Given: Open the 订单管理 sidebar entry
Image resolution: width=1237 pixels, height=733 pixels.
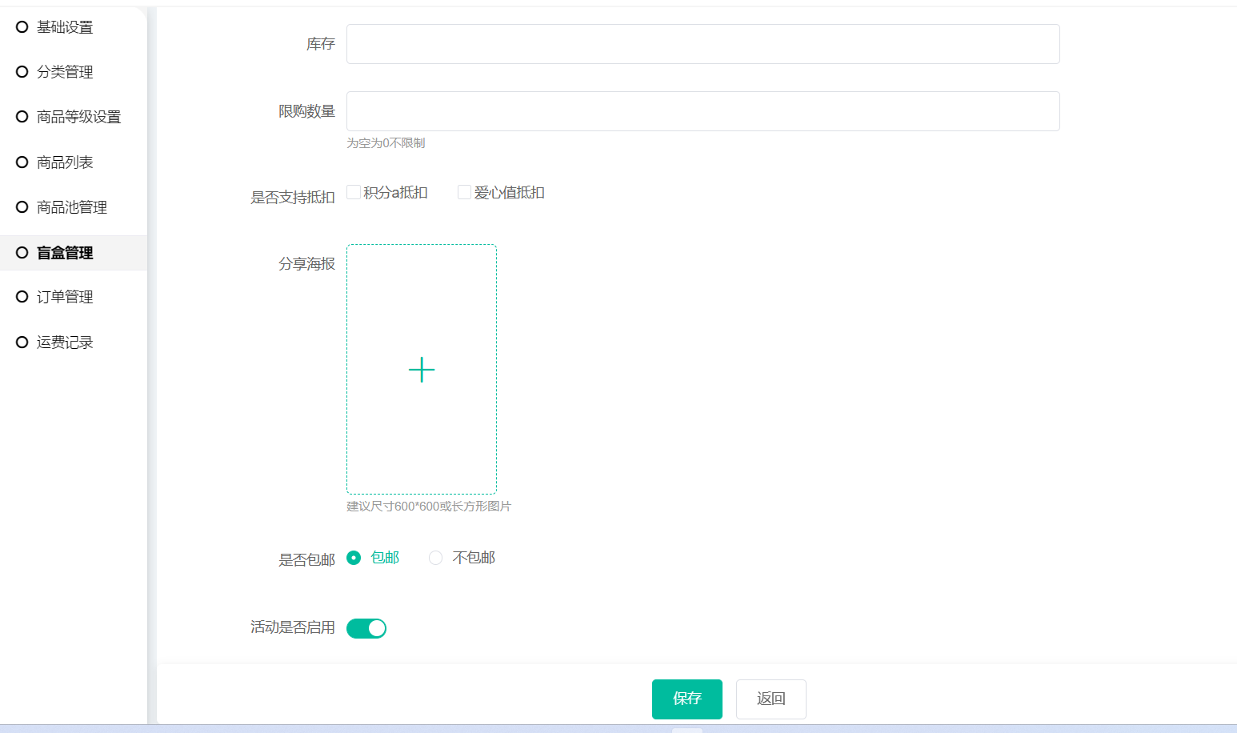Looking at the screenshot, I should (65, 297).
